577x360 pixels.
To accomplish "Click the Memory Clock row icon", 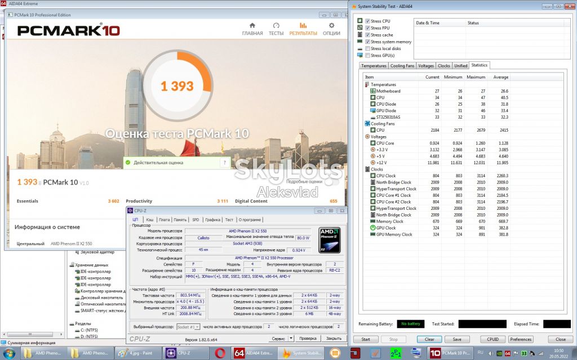I will click(x=373, y=222).
